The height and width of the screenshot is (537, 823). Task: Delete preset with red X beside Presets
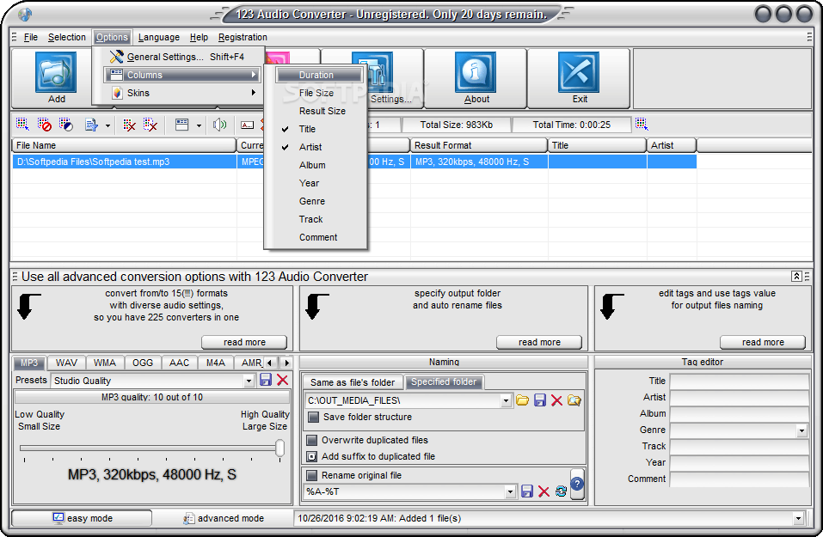coord(282,380)
